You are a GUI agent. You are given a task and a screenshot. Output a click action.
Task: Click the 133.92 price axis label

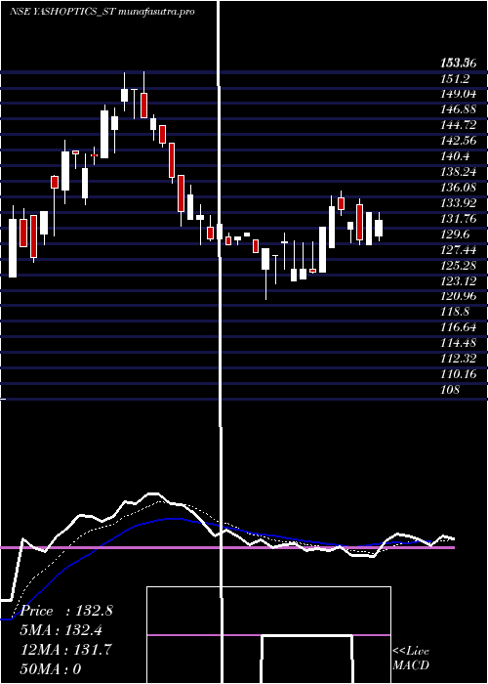coord(458,203)
